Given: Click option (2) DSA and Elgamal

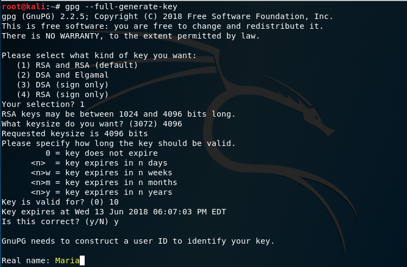Looking at the screenshot, I should tap(62, 75).
